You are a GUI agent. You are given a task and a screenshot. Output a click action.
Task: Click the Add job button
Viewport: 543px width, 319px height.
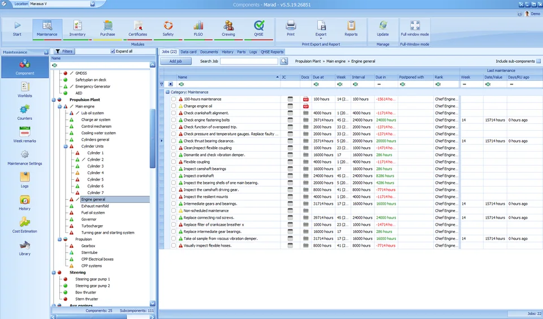coord(176,61)
